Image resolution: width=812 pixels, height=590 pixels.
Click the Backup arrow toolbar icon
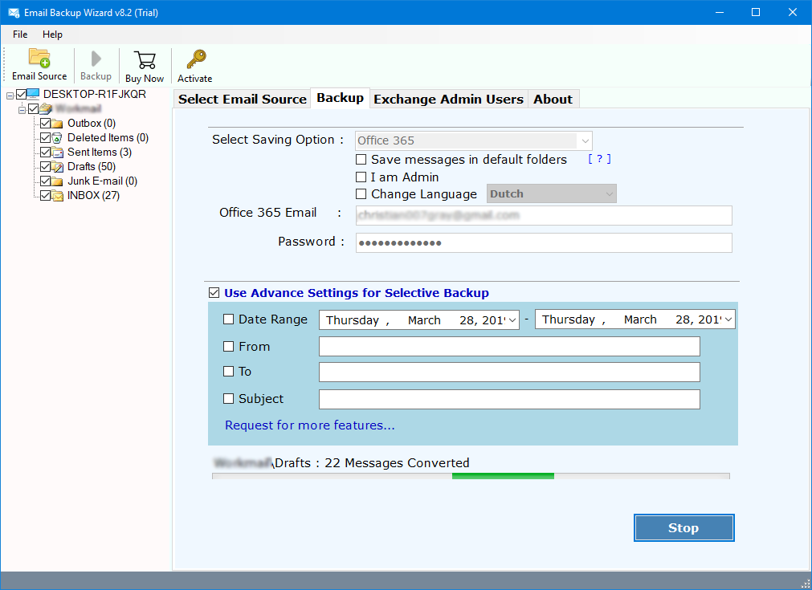coord(96,59)
